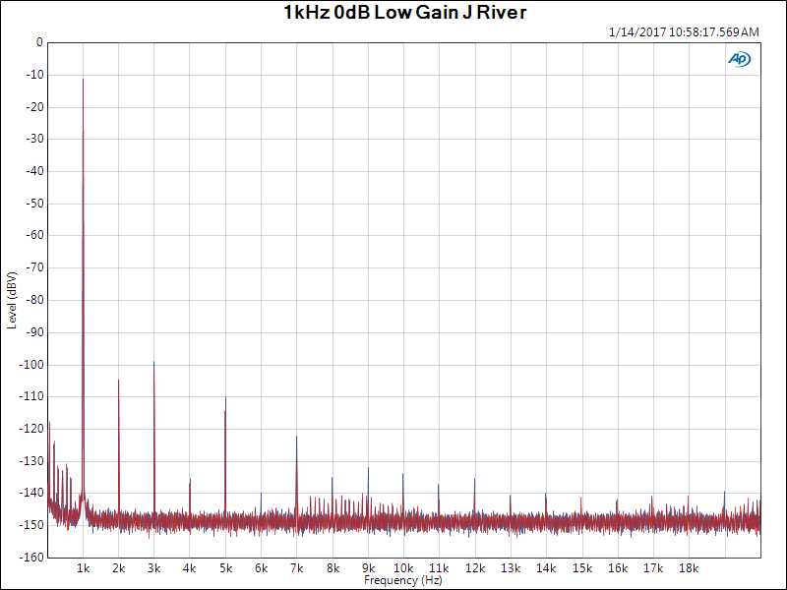The width and height of the screenshot is (787, 590).
Task: Select the "-160" level axis label
Action: 31,558
